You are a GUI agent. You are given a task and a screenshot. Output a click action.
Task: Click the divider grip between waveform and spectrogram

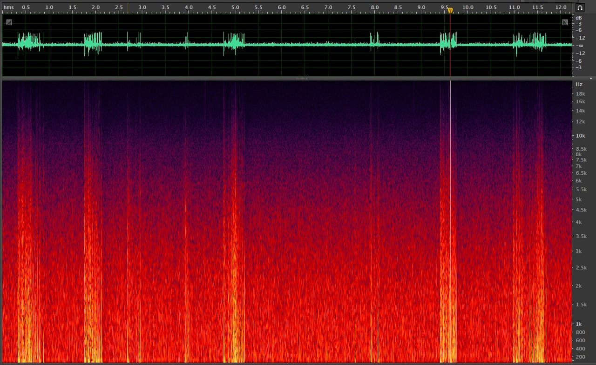click(x=301, y=79)
